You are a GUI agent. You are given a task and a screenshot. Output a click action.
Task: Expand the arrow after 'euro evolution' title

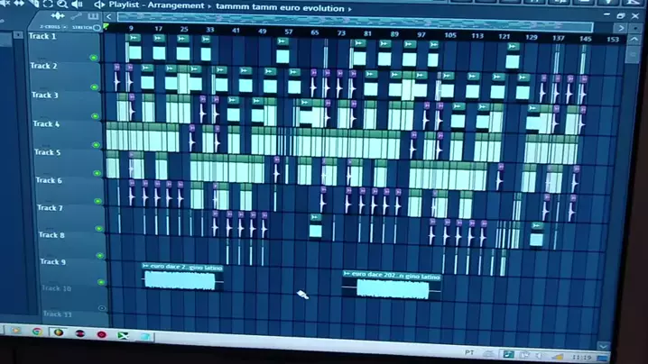350,9
